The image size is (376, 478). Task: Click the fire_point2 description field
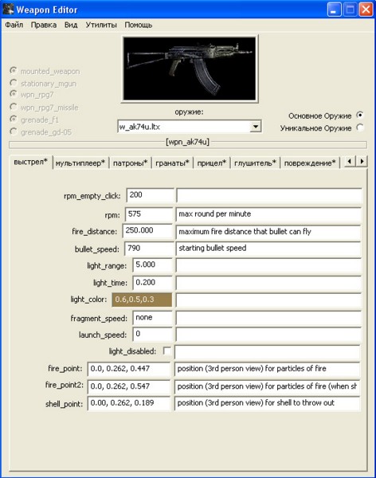(268, 386)
